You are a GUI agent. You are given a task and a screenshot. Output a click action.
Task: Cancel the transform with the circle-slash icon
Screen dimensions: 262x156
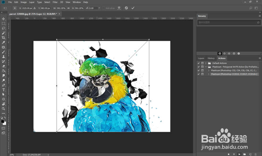click(126, 8)
